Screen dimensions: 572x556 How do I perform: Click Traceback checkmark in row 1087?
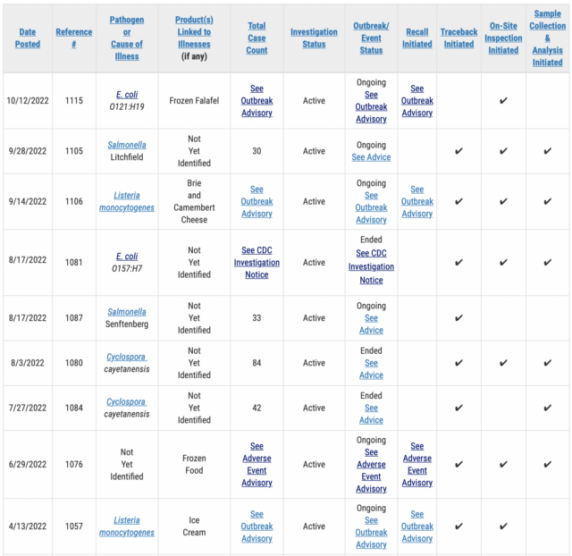(x=458, y=318)
